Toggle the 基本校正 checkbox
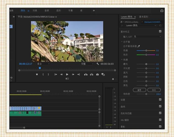This screenshot has height=137, width=174. click(160, 31)
